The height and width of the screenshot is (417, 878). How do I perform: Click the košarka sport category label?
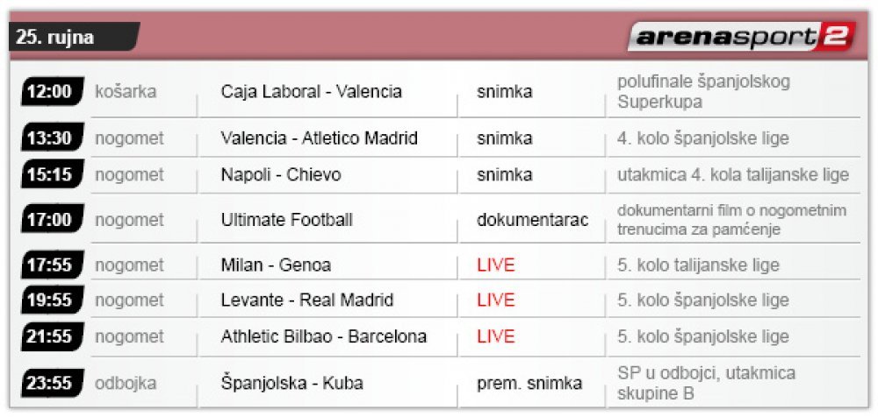126,91
